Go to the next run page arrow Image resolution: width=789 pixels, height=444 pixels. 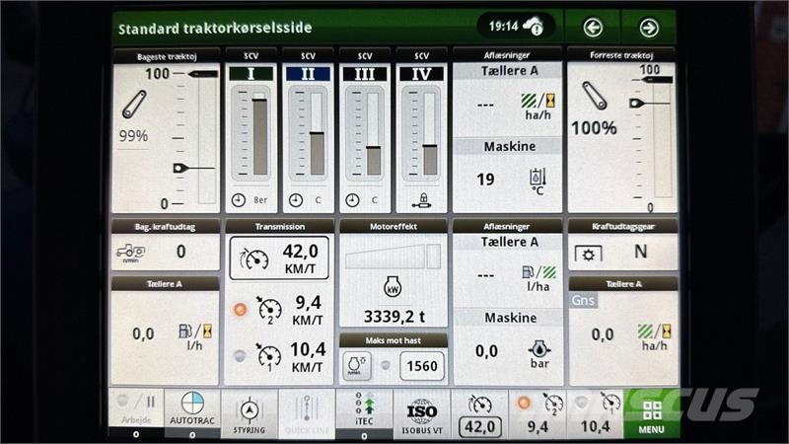click(649, 28)
